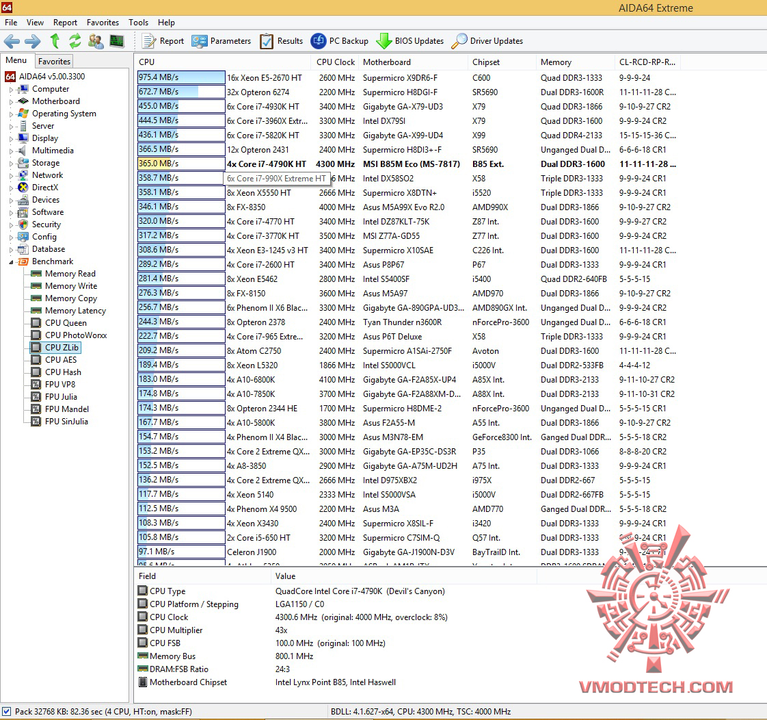Open the CPU AES benchmark
767x720 pixels.
54,359
